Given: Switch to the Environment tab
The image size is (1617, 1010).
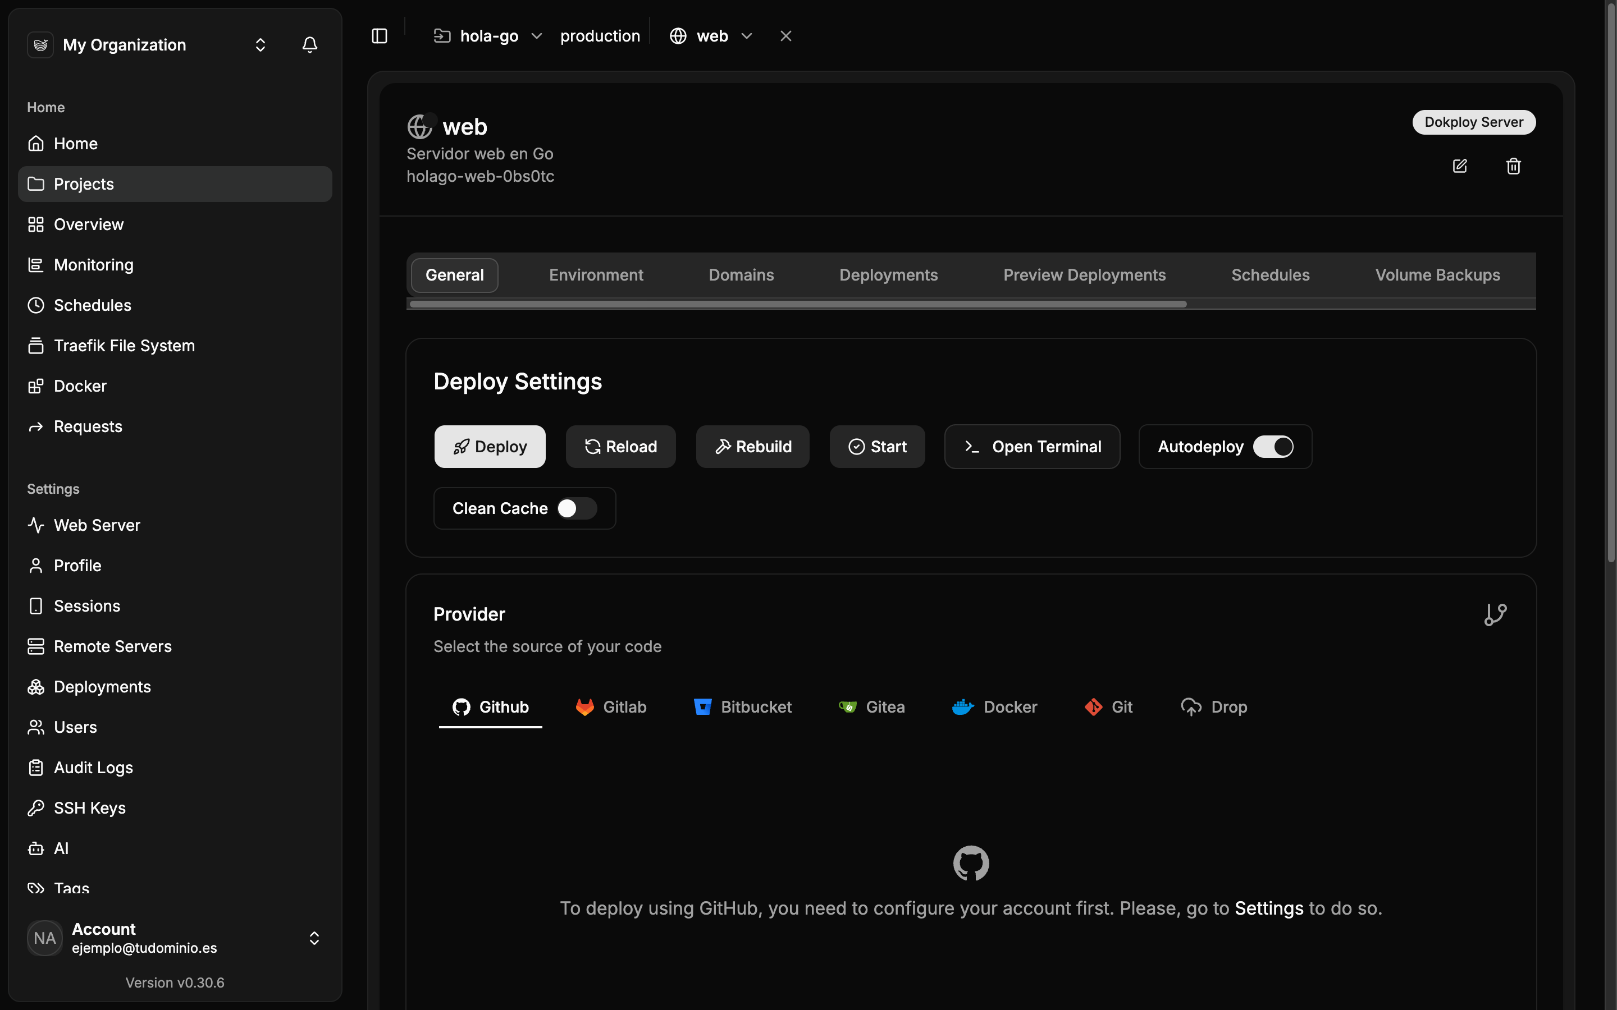Looking at the screenshot, I should [596, 275].
